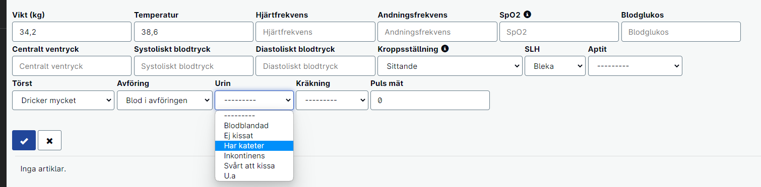Image resolution: width=761 pixels, height=187 pixels.
Task: Click the SpO2 info icon
Action: pyautogui.click(x=528, y=15)
